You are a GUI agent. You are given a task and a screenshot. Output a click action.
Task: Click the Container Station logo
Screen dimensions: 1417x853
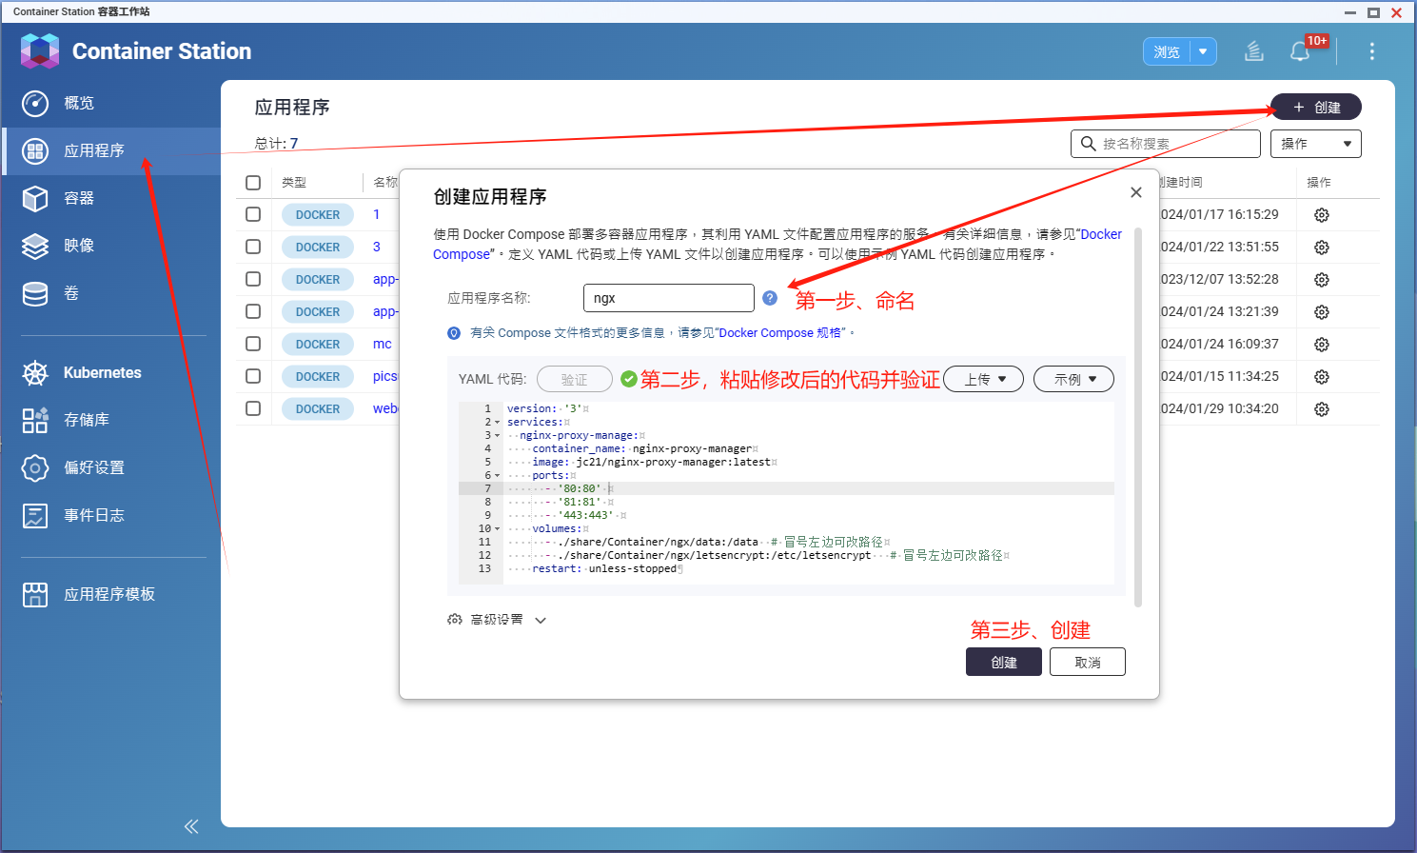[40, 51]
